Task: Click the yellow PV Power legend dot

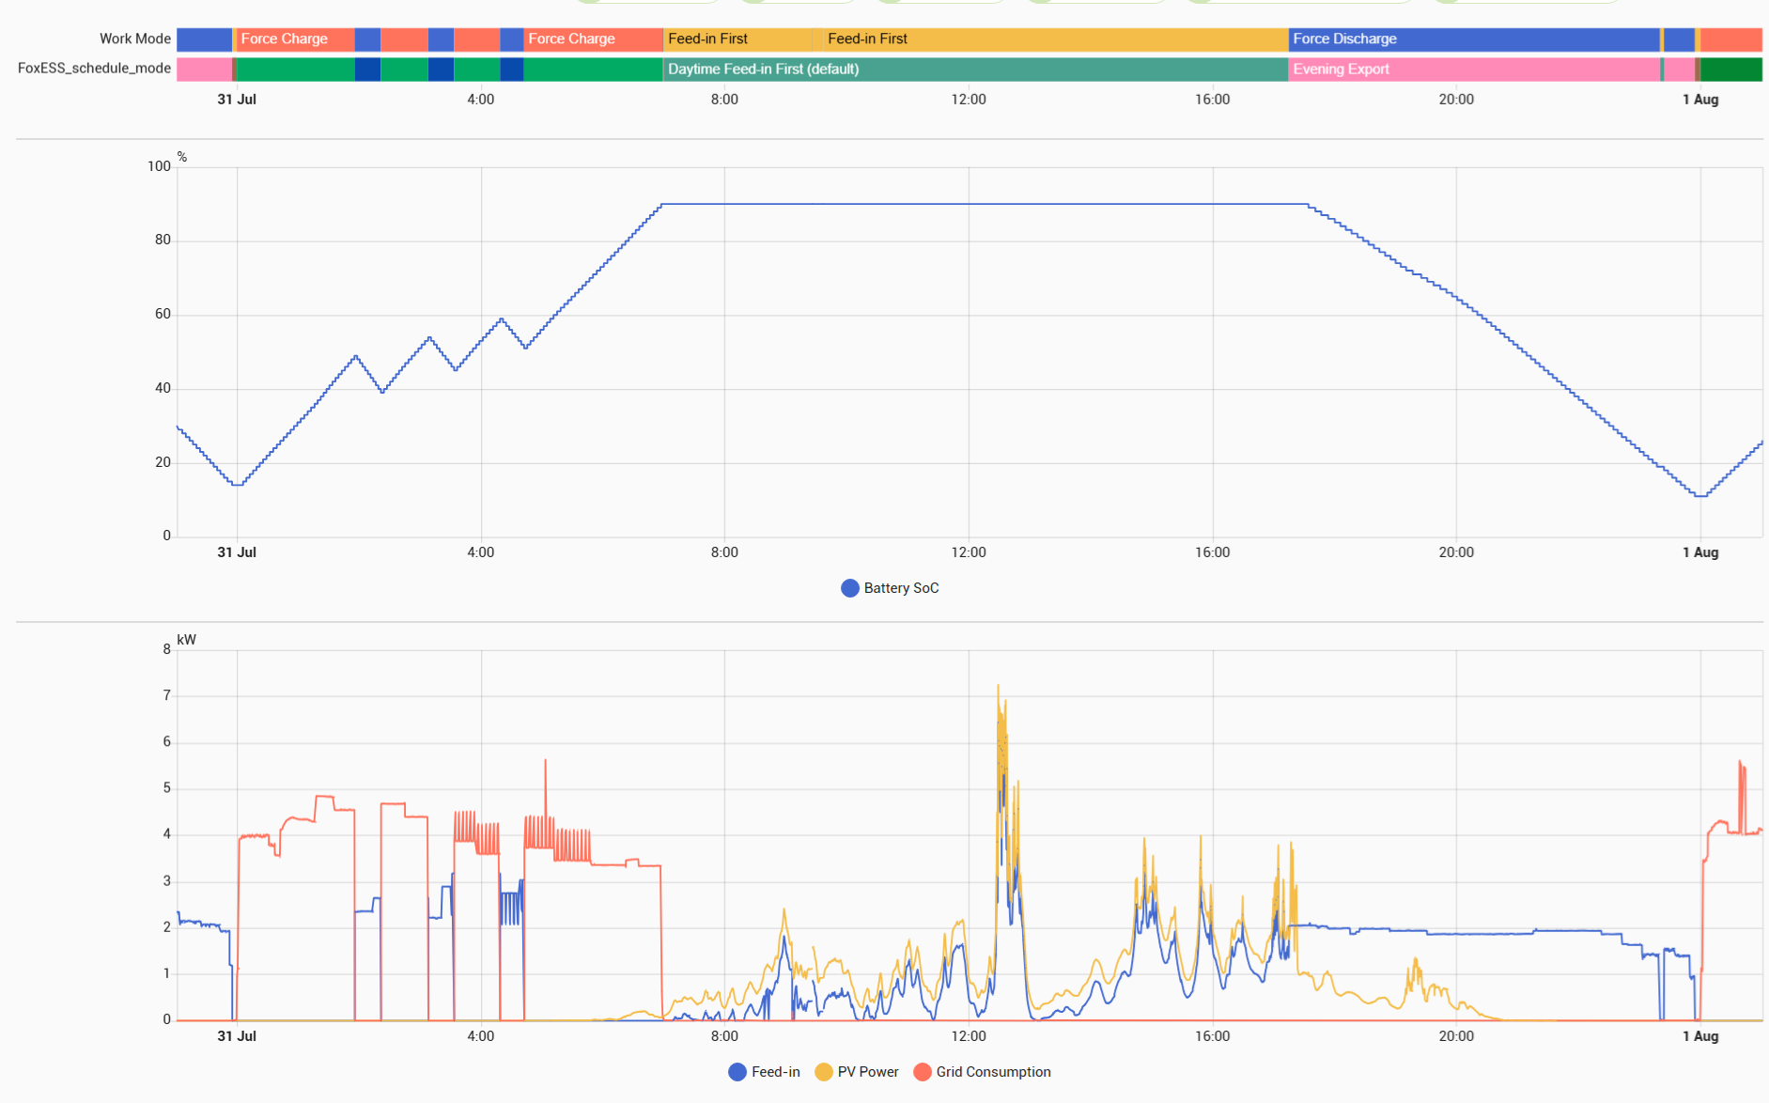Action: (x=824, y=1072)
